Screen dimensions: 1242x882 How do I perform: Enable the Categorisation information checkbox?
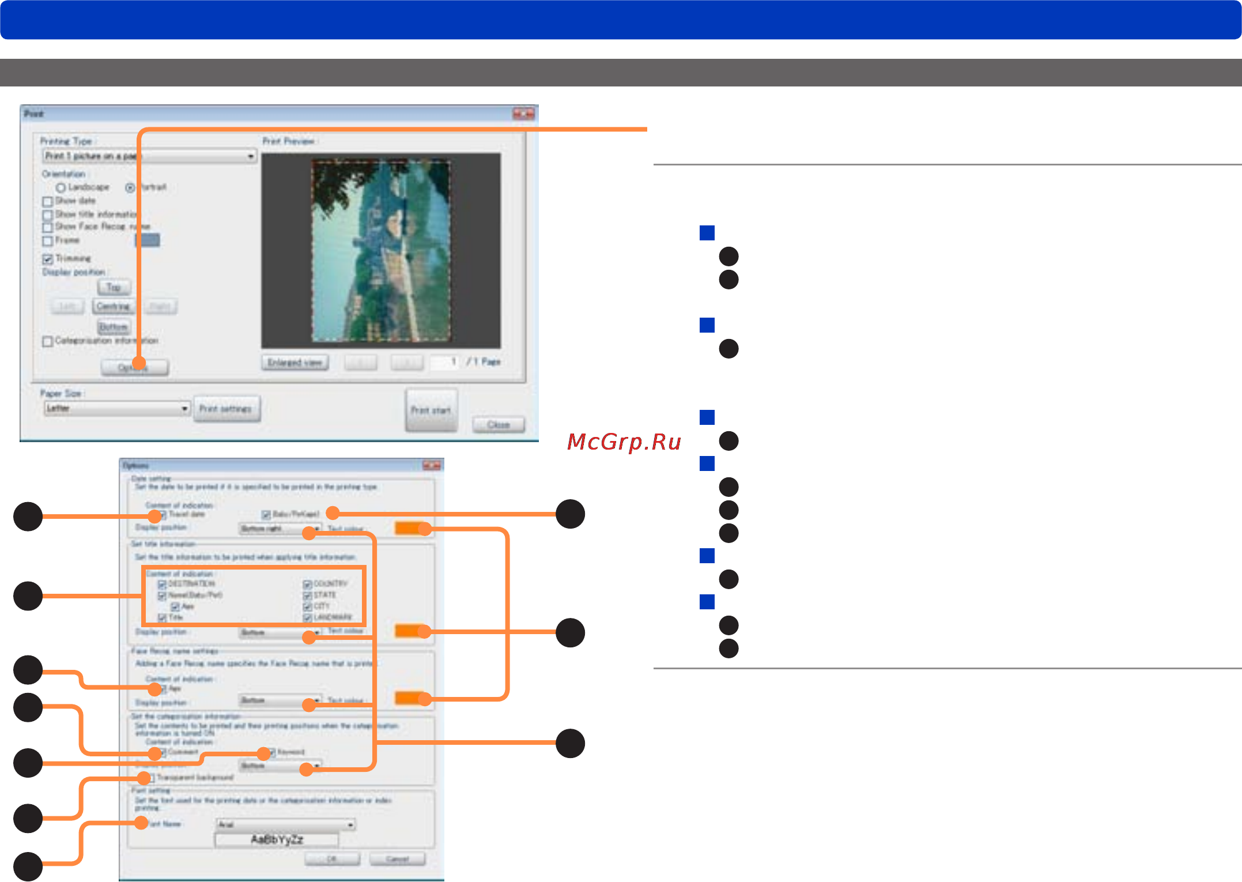48,341
